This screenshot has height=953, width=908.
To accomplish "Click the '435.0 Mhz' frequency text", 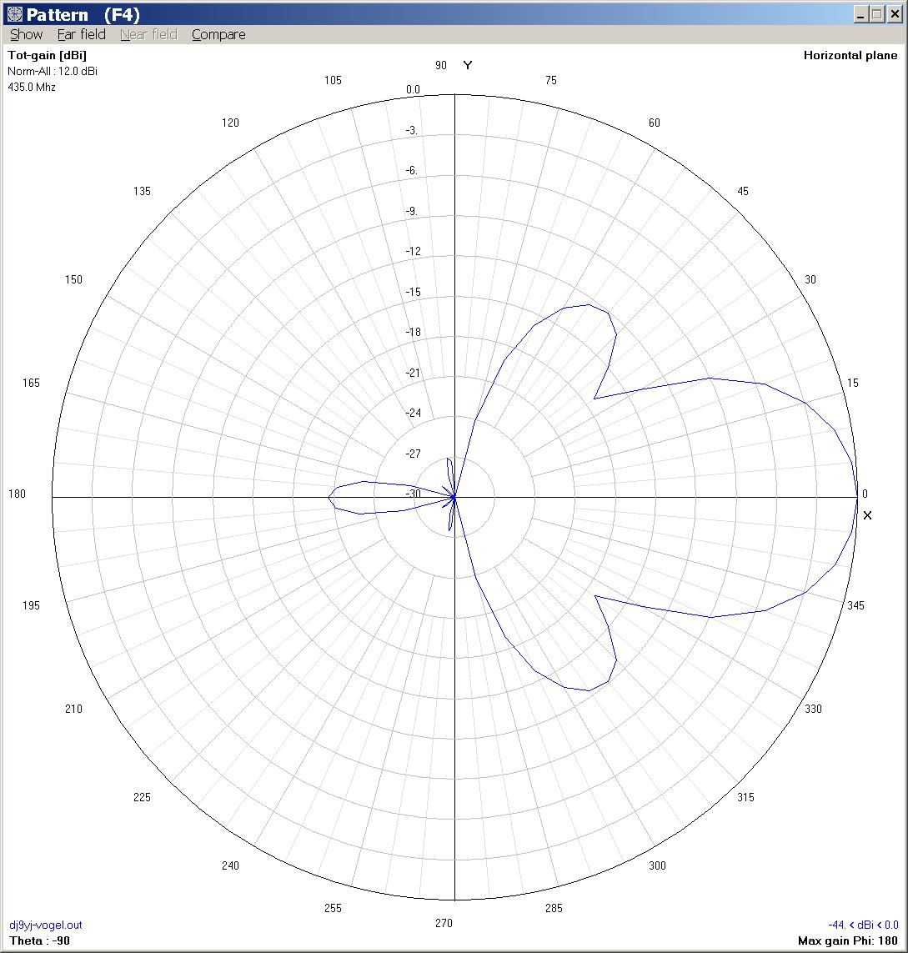I will [32, 87].
